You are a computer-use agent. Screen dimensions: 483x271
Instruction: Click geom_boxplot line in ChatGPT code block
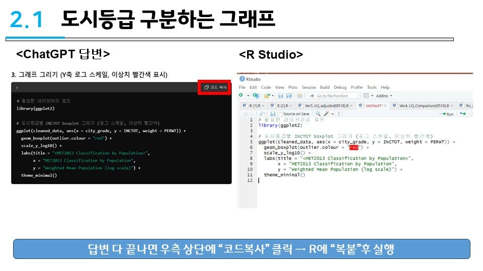tap(66, 139)
